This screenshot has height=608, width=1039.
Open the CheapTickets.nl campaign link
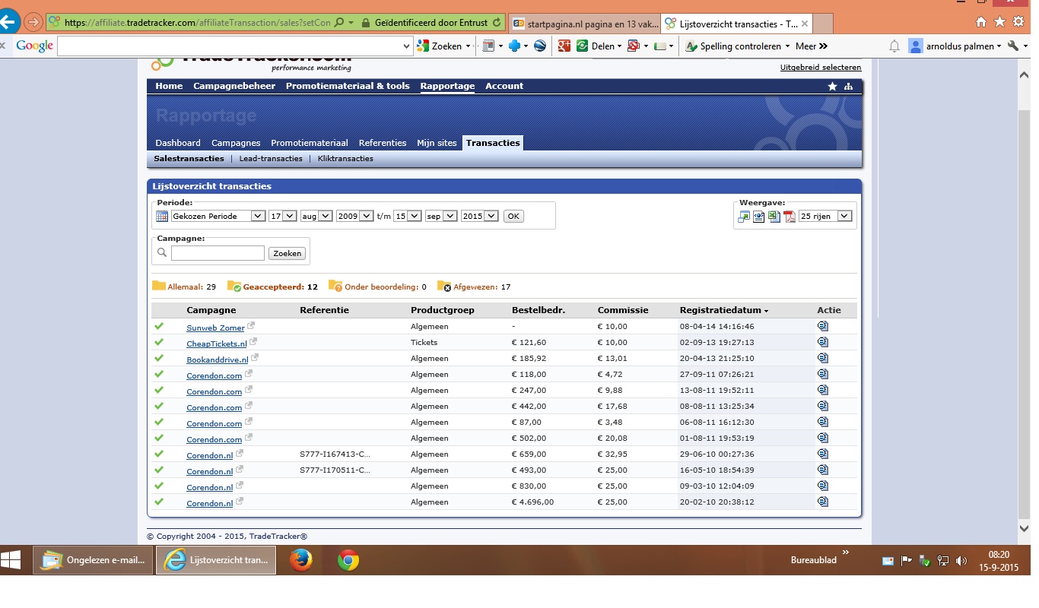[217, 344]
